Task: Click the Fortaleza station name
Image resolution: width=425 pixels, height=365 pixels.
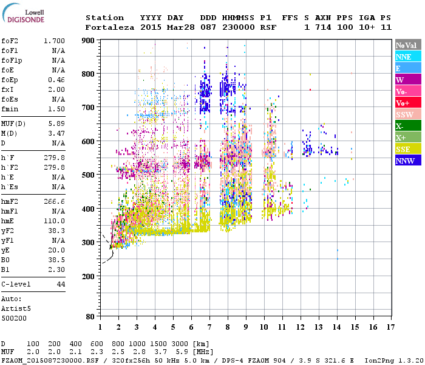Action: click(x=110, y=27)
